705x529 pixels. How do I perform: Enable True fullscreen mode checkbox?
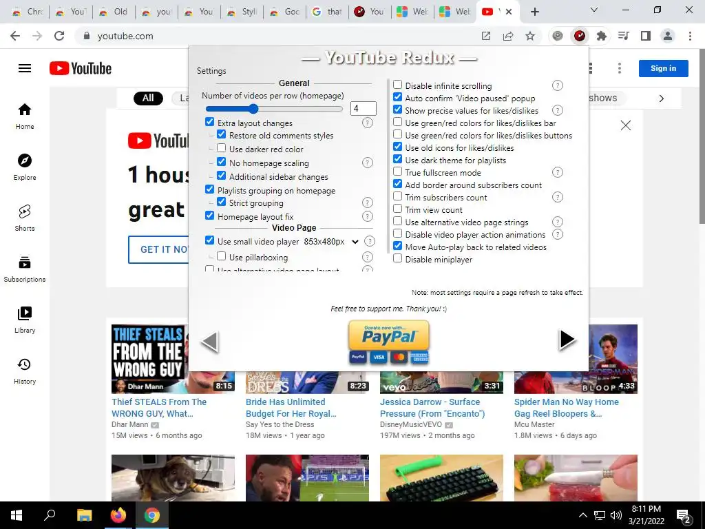pos(397,172)
